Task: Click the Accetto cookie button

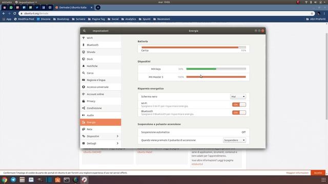Action: point(318,173)
